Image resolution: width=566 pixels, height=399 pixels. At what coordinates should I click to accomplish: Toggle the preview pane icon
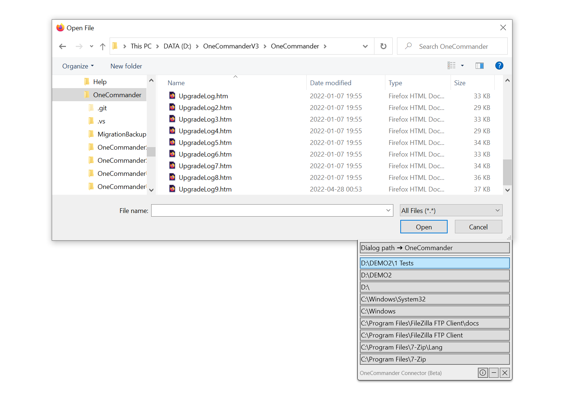479,66
